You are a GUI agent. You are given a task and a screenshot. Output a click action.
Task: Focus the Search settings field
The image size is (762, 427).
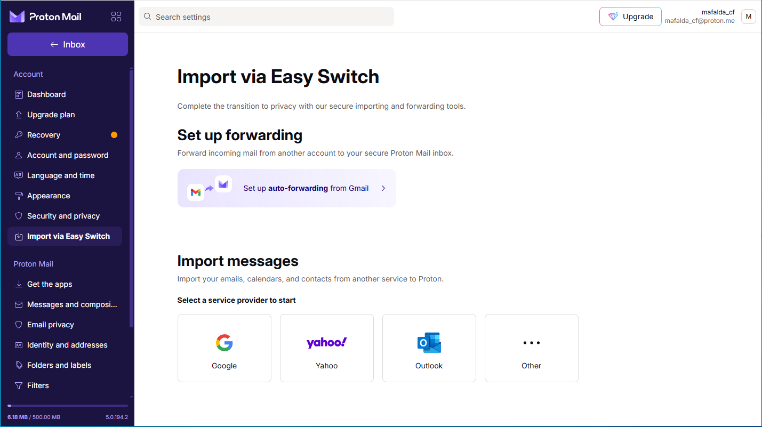click(x=266, y=17)
